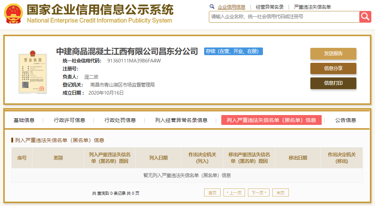Select the 企业信用信息 search category link
375x206 pixels.
tap(231, 7)
